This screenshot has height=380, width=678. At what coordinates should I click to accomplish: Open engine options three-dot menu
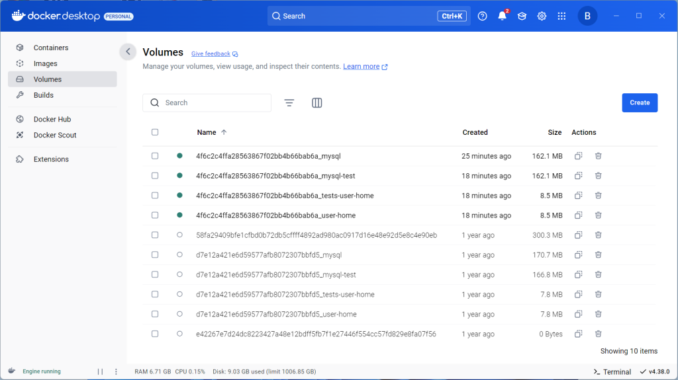click(x=116, y=371)
